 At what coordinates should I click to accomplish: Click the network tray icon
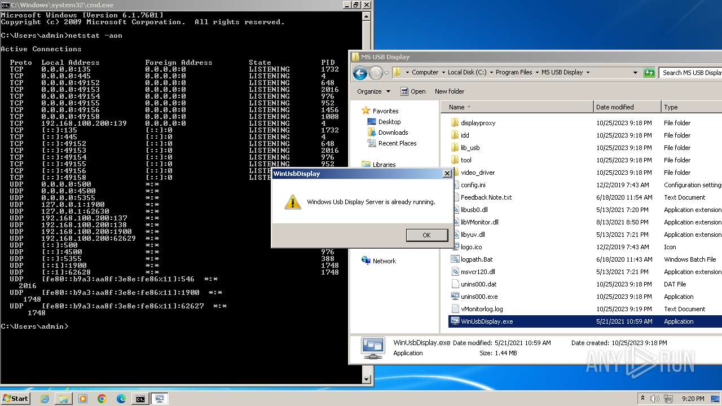(x=669, y=399)
